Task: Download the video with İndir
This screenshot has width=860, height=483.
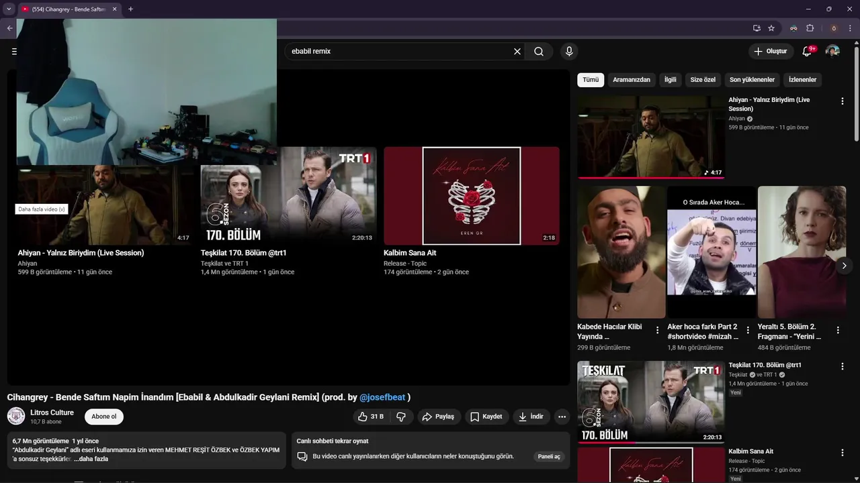Action: 531,417
